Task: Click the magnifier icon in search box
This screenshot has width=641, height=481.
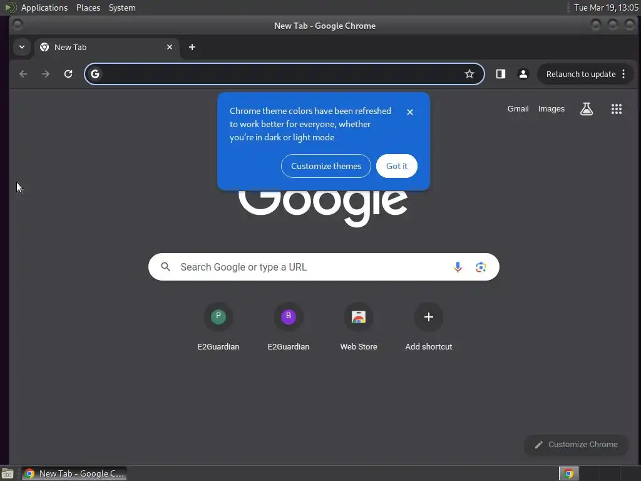Action: click(x=165, y=267)
